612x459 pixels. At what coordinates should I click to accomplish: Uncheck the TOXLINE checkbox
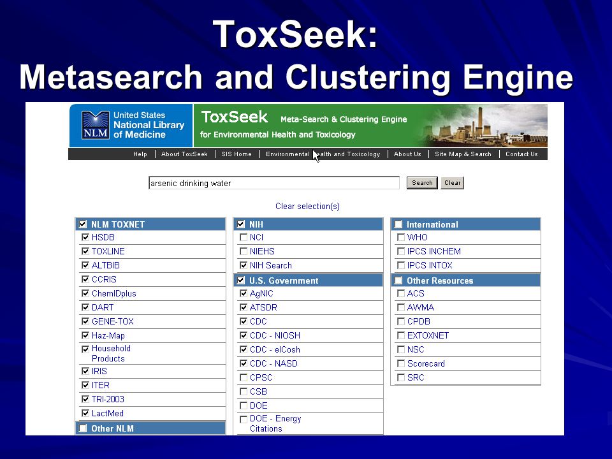click(x=85, y=251)
